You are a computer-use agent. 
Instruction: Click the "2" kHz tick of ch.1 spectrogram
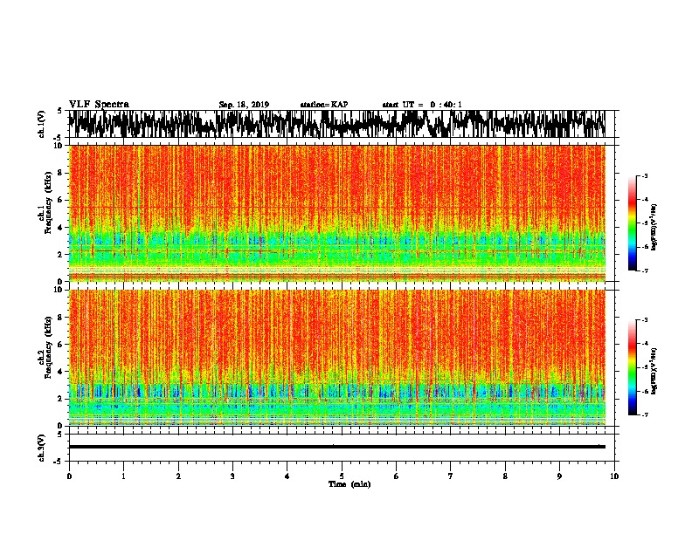[x=60, y=254]
